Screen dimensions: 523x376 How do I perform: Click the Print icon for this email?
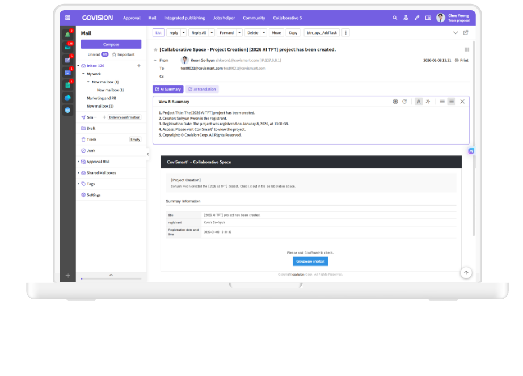(461, 60)
